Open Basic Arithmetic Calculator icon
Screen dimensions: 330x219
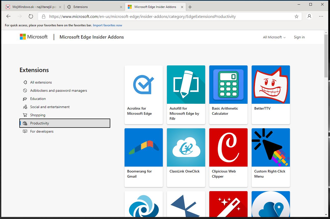228,85
